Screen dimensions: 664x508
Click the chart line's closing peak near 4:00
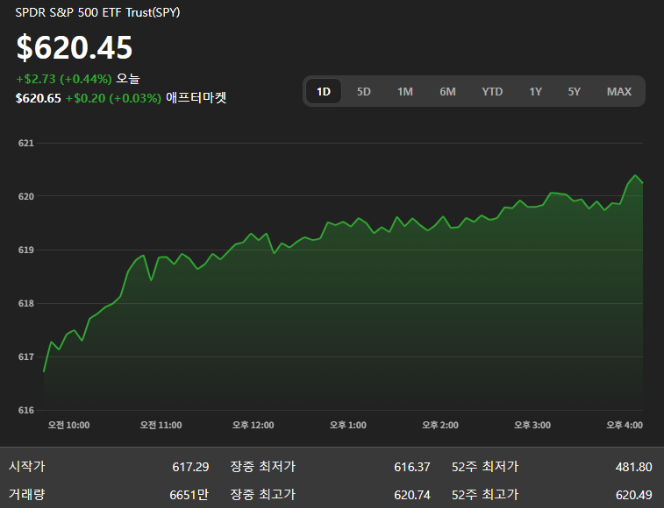635,175
